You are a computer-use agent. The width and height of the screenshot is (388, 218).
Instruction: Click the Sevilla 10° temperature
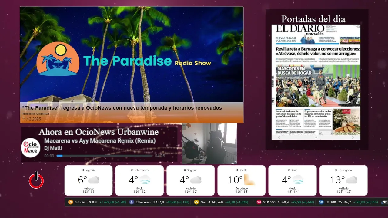coord(236,180)
